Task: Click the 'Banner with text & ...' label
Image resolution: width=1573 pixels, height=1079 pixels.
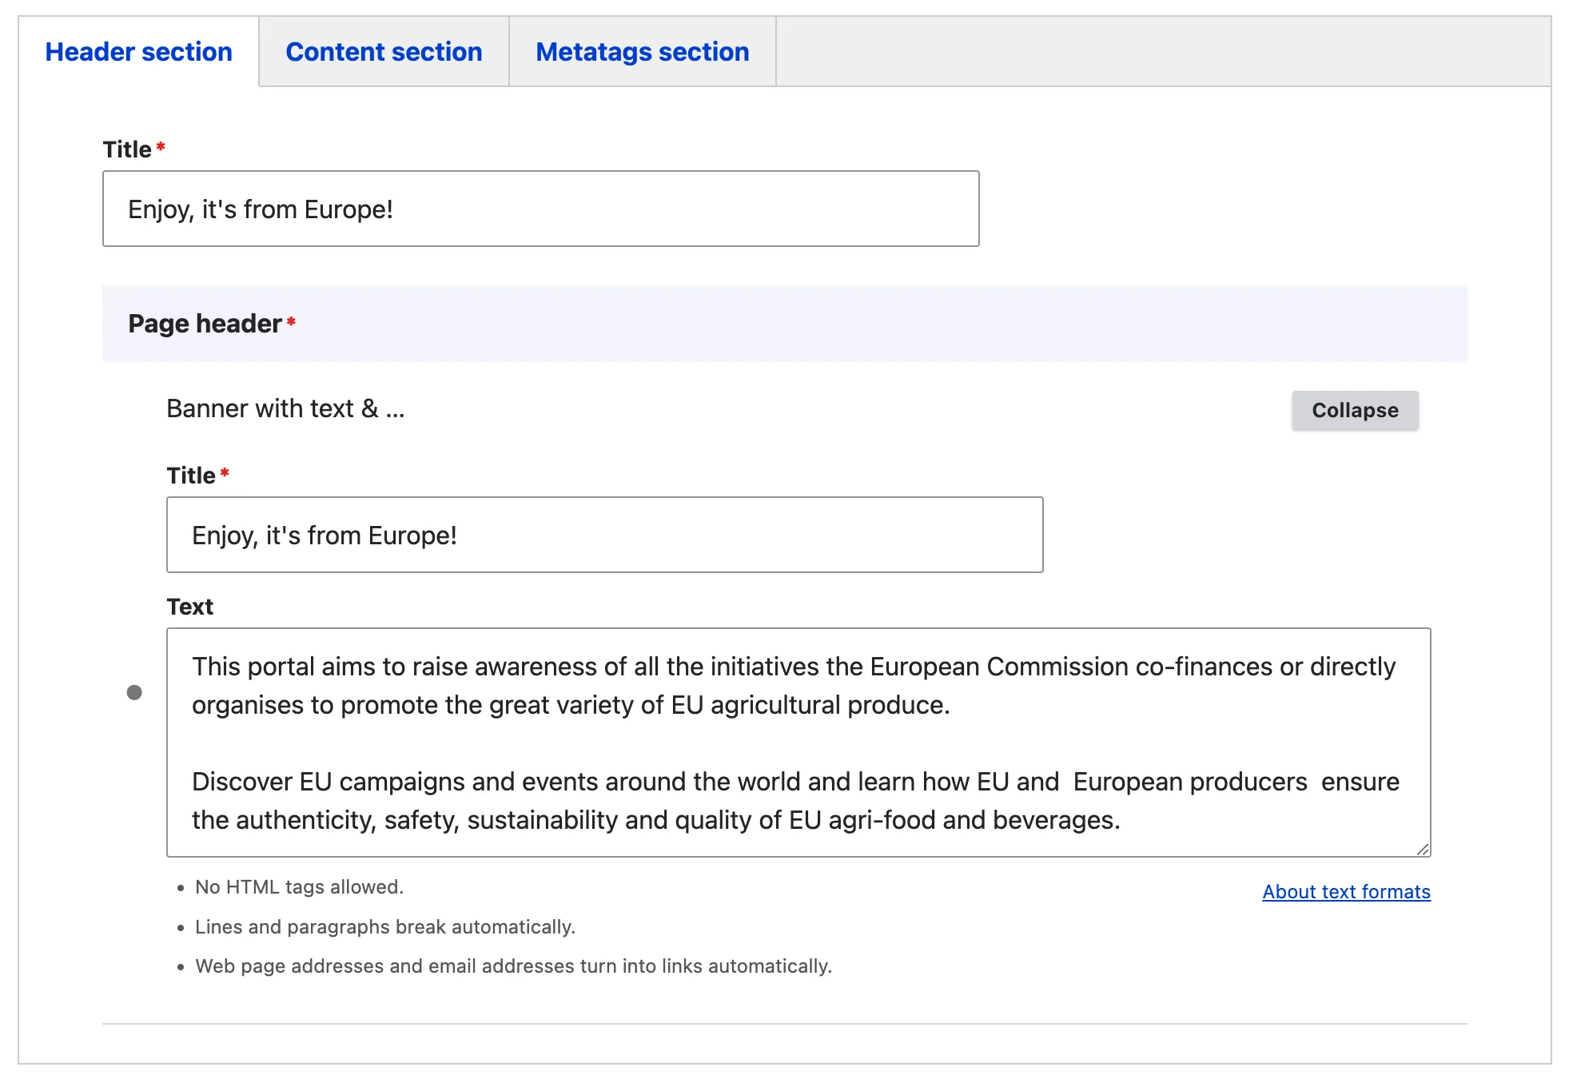Action: [x=285, y=408]
